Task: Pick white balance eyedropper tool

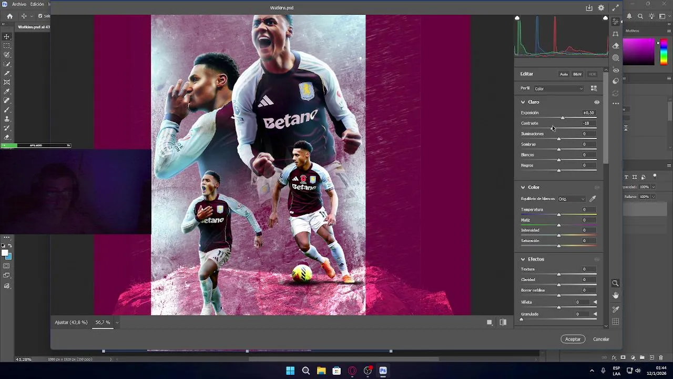Action: click(x=593, y=199)
